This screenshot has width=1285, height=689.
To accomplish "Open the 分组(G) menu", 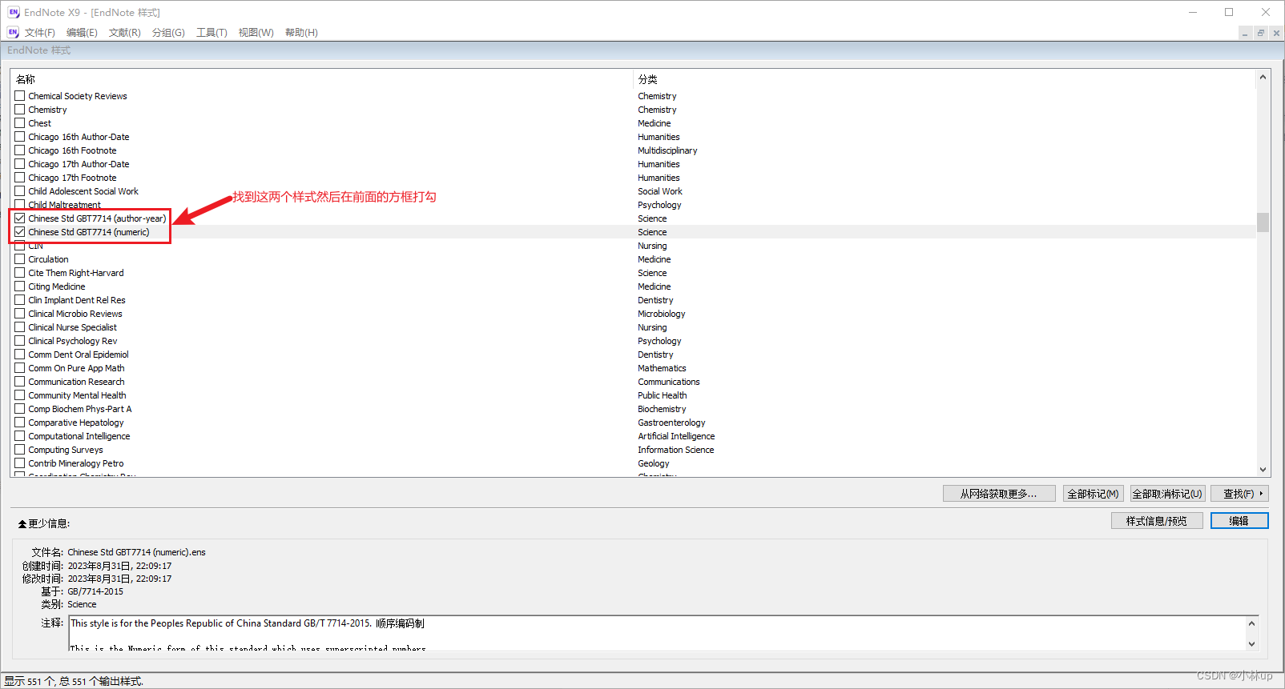I will [x=168, y=33].
